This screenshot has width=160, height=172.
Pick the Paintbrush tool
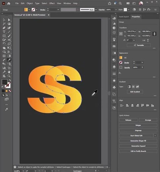tap(9, 36)
